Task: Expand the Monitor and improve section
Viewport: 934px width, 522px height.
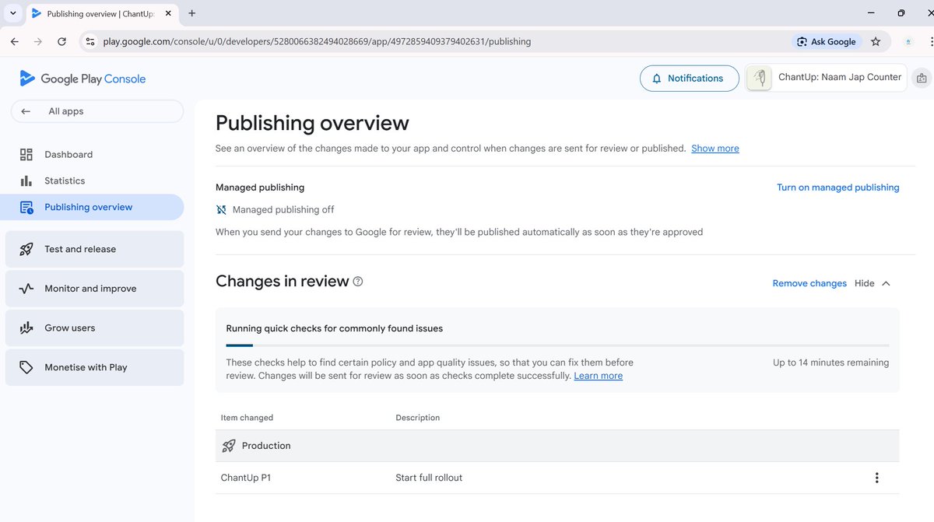Action: pyautogui.click(x=95, y=289)
